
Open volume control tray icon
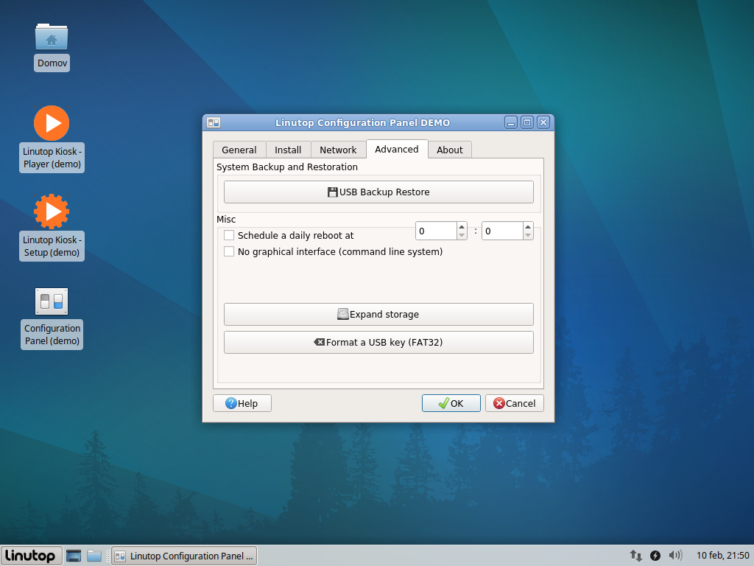coord(675,556)
